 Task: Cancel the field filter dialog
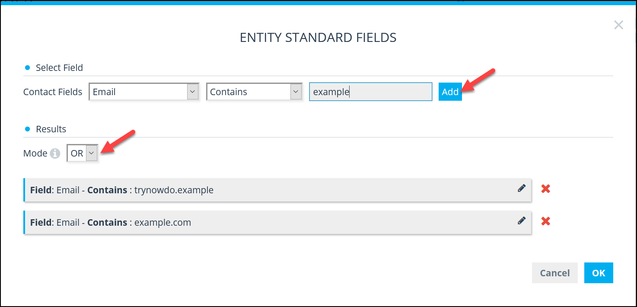coord(555,273)
